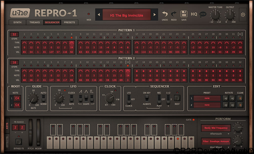Open ResQ: Mid Frequency perform target

(216, 128)
